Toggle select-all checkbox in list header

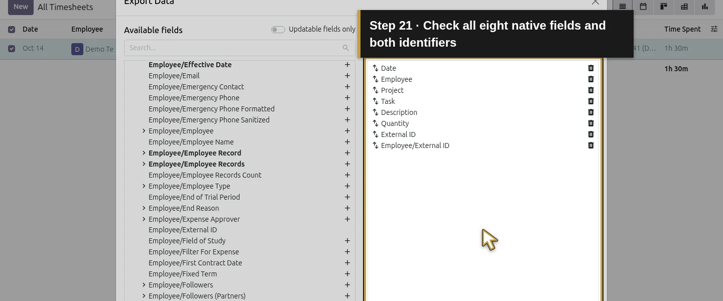click(x=12, y=30)
